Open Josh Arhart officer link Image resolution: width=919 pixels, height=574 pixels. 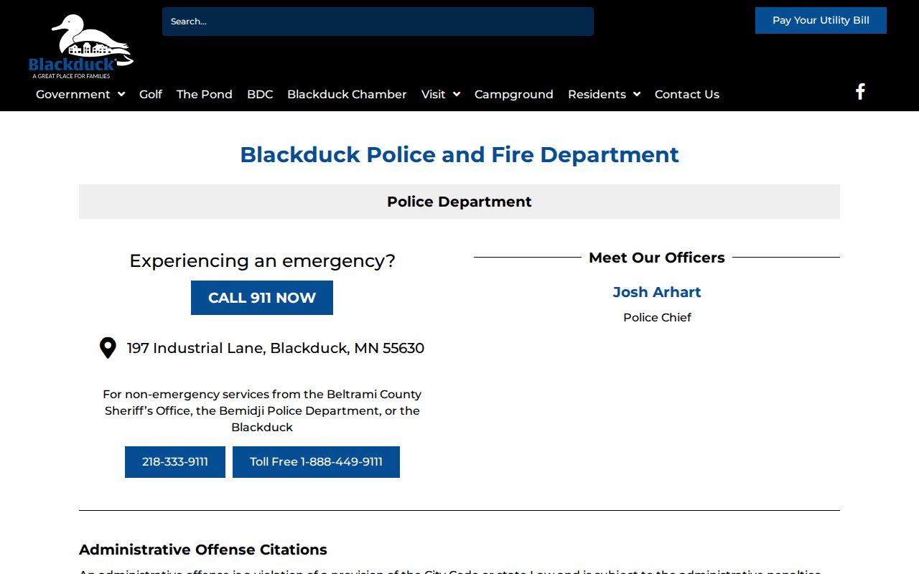tap(657, 292)
